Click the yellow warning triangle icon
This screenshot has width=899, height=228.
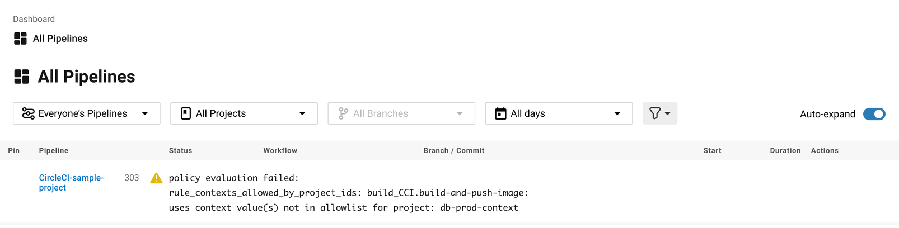point(156,178)
